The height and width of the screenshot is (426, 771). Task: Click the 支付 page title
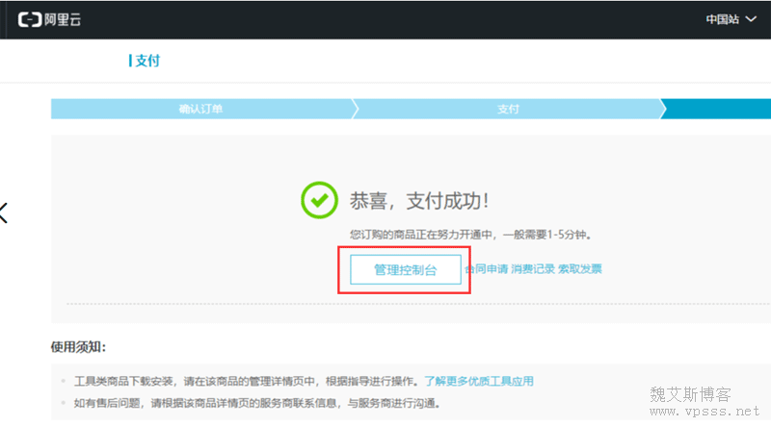click(x=146, y=61)
